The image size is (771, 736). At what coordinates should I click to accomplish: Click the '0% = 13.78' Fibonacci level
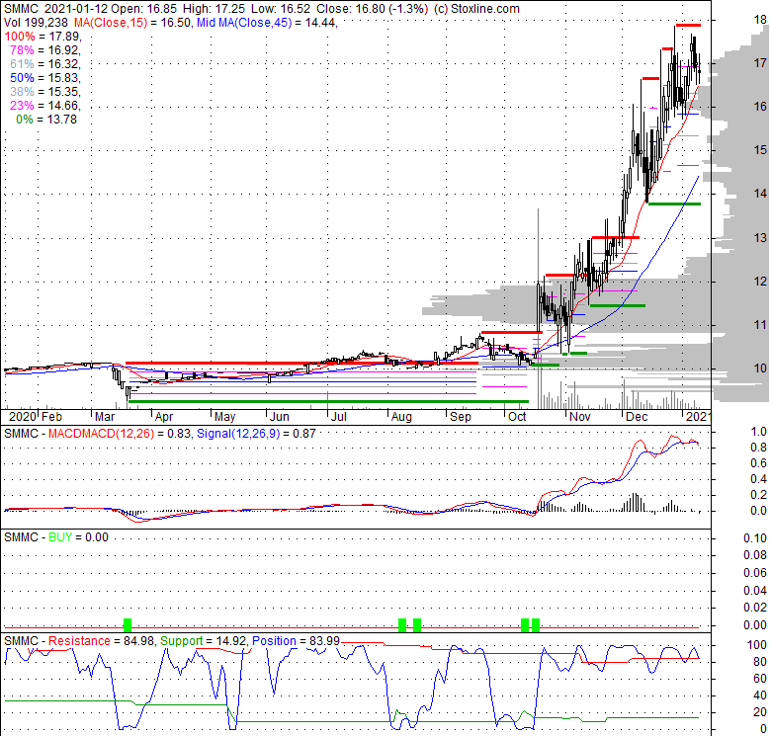pyautogui.click(x=46, y=120)
